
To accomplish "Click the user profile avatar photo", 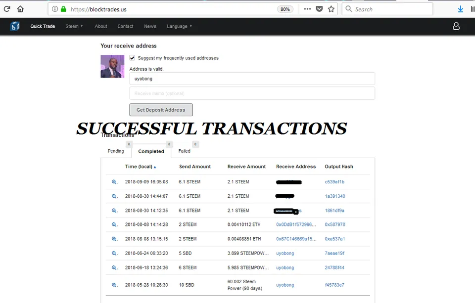I will 112,66.
